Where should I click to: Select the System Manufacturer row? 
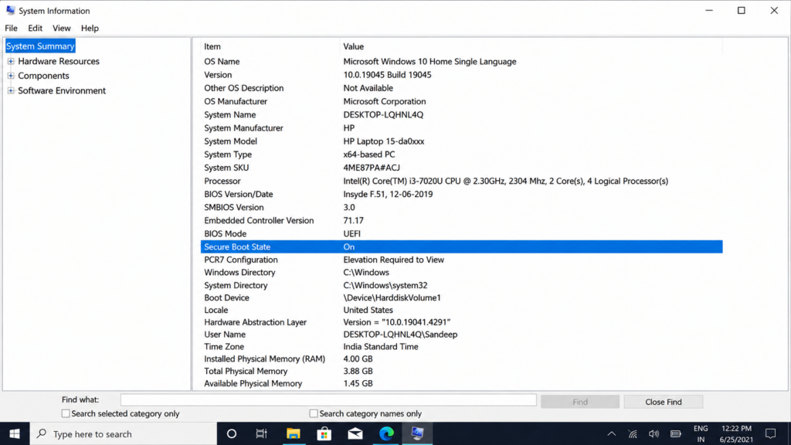tap(462, 128)
